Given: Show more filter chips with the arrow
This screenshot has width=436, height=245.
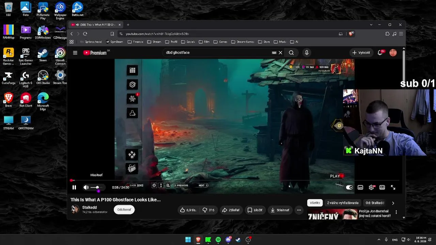Looking at the screenshot, I should pos(393,203).
